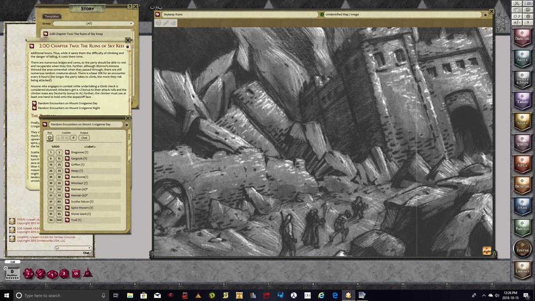Open the Characters sidebar panel
This screenshot has height=301, width=535.
pyautogui.click(x=523, y=38)
